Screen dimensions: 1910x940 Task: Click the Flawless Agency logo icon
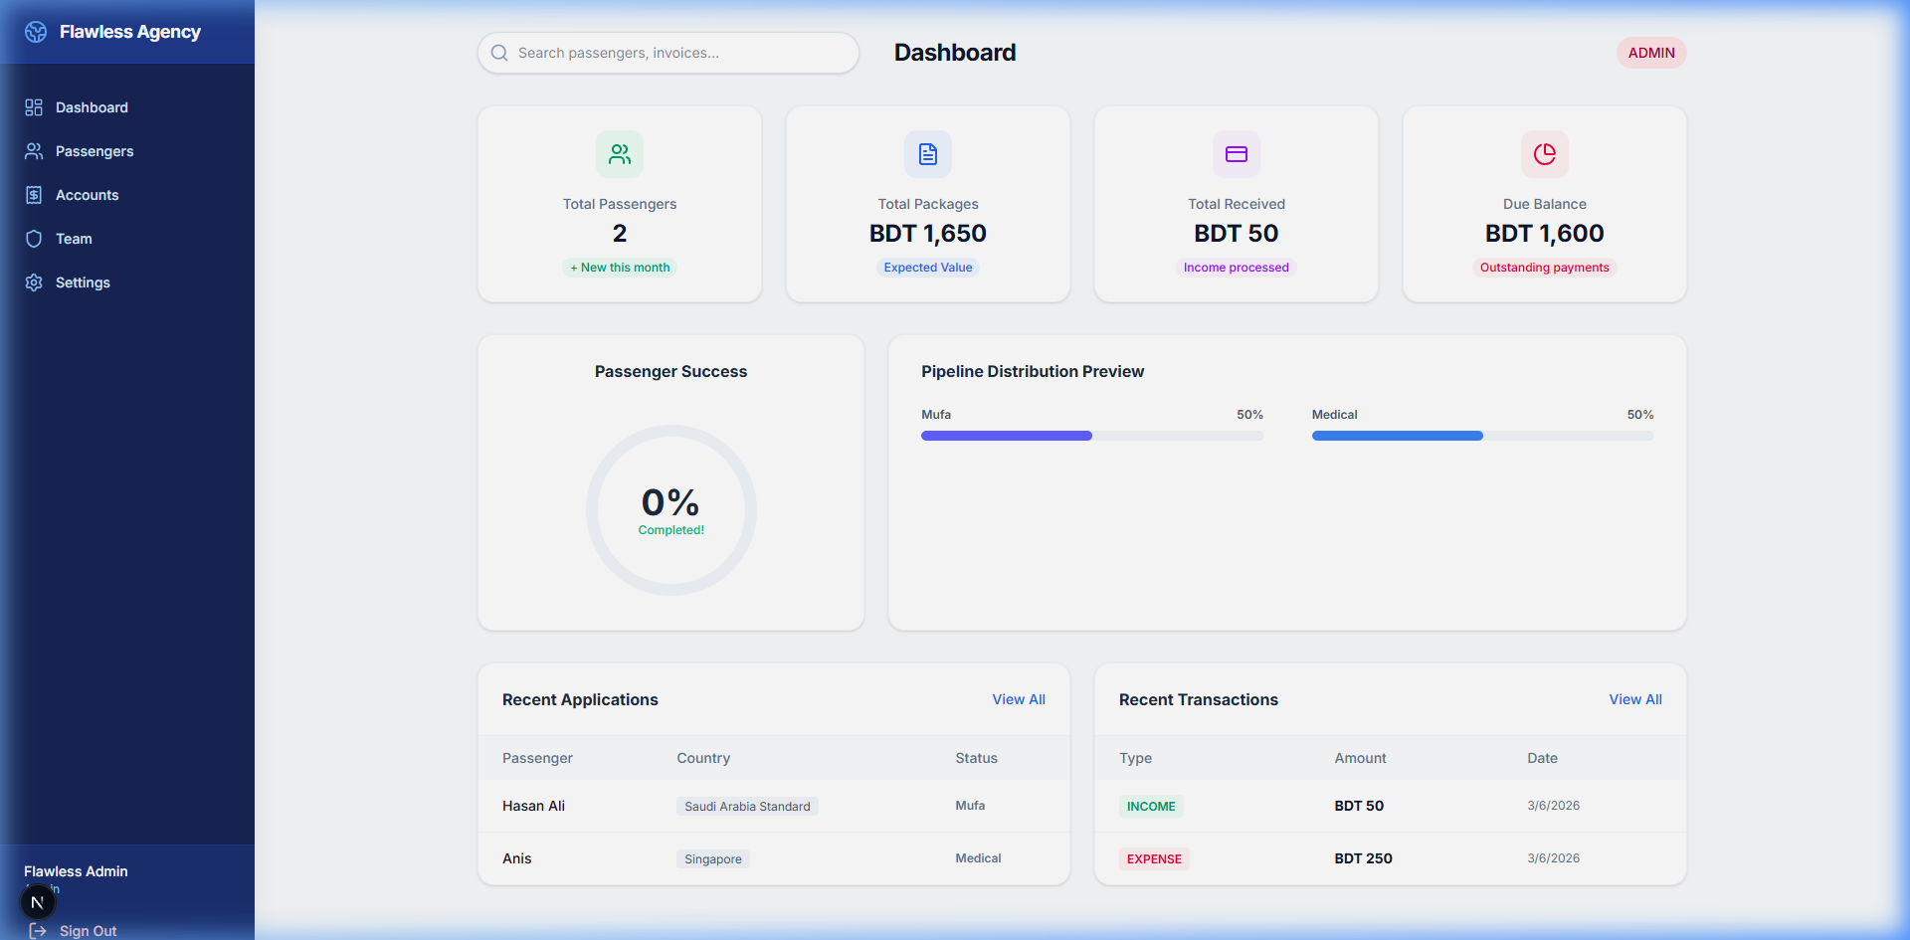tap(36, 32)
